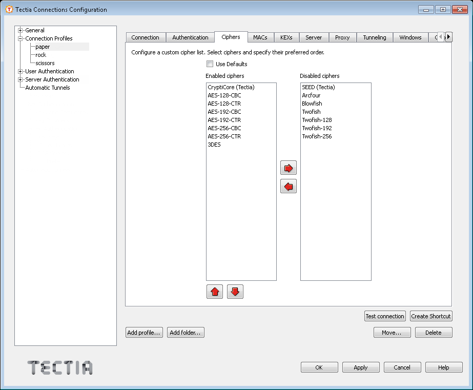Image resolution: width=473 pixels, height=390 pixels.
Task: Click the red left arrow to enable a cipher
Action: tap(288, 187)
